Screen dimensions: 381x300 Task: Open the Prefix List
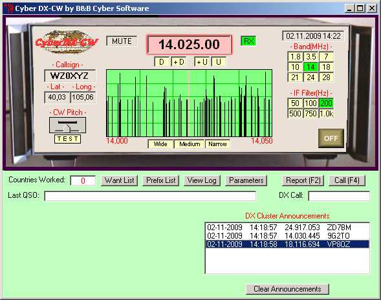(x=161, y=180)
